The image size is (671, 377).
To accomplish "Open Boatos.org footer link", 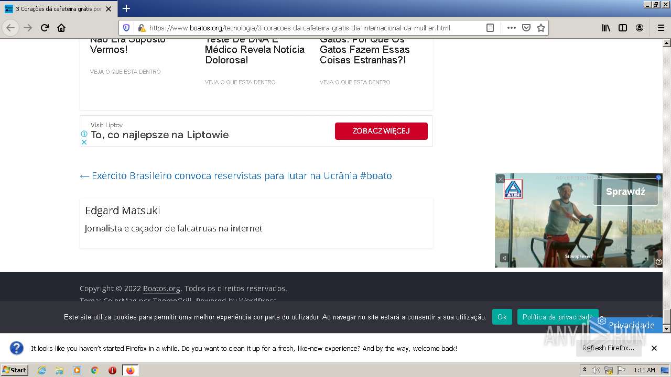I will [x=161, y=289].
